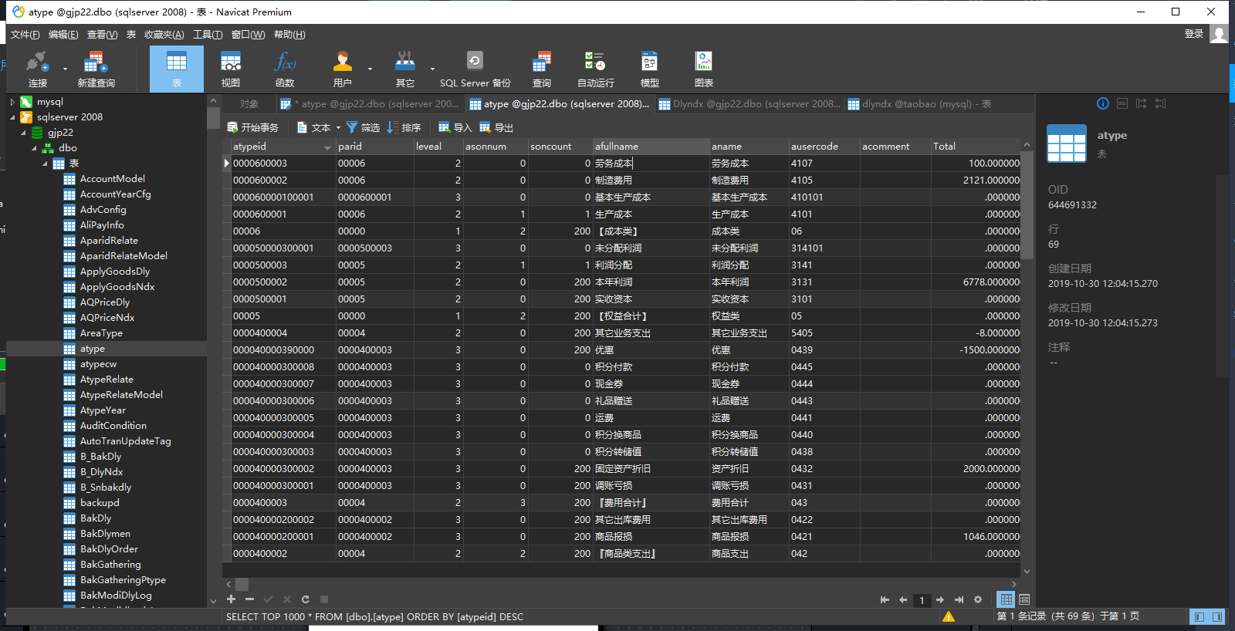Switch to dlyndx @taobao (mysql) tab

[x=919, y=104]
